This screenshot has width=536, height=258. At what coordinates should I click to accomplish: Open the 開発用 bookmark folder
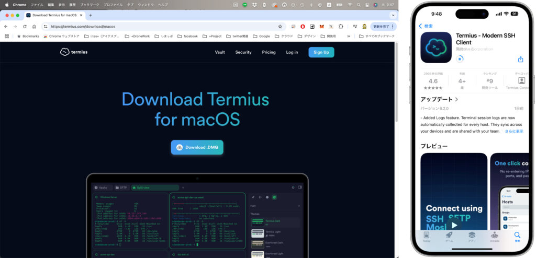tap(328, 36)
